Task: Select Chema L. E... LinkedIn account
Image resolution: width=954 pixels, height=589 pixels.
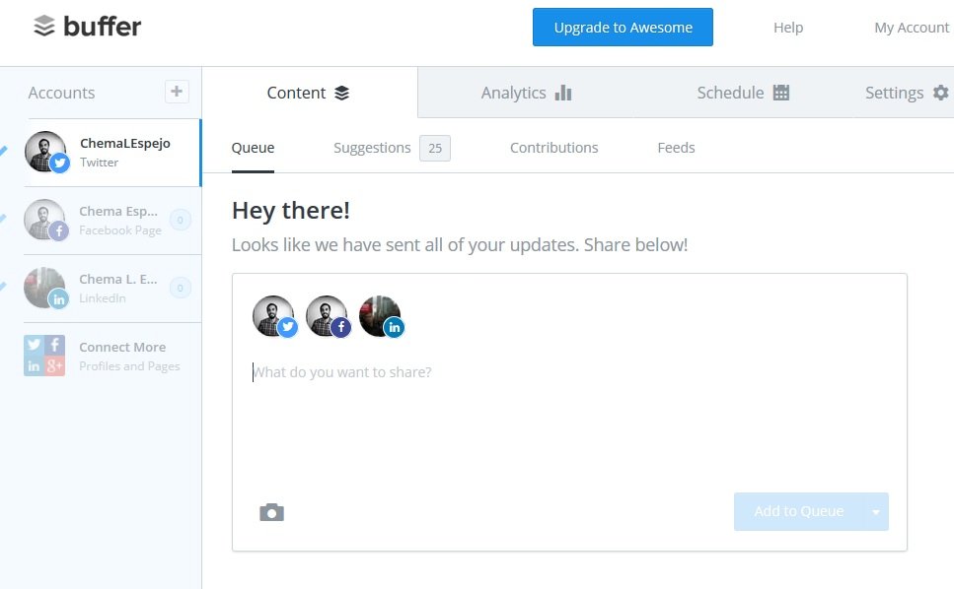Action: pos(111,289)
